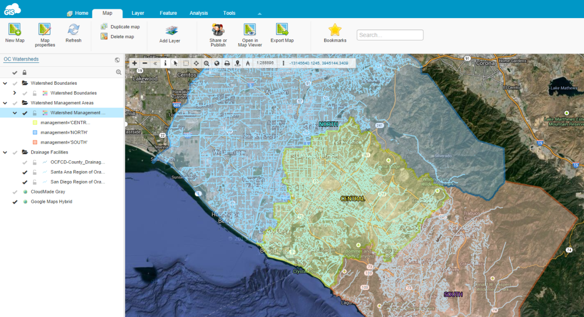Collapse map toolbar with double chevron

(155, 63)
